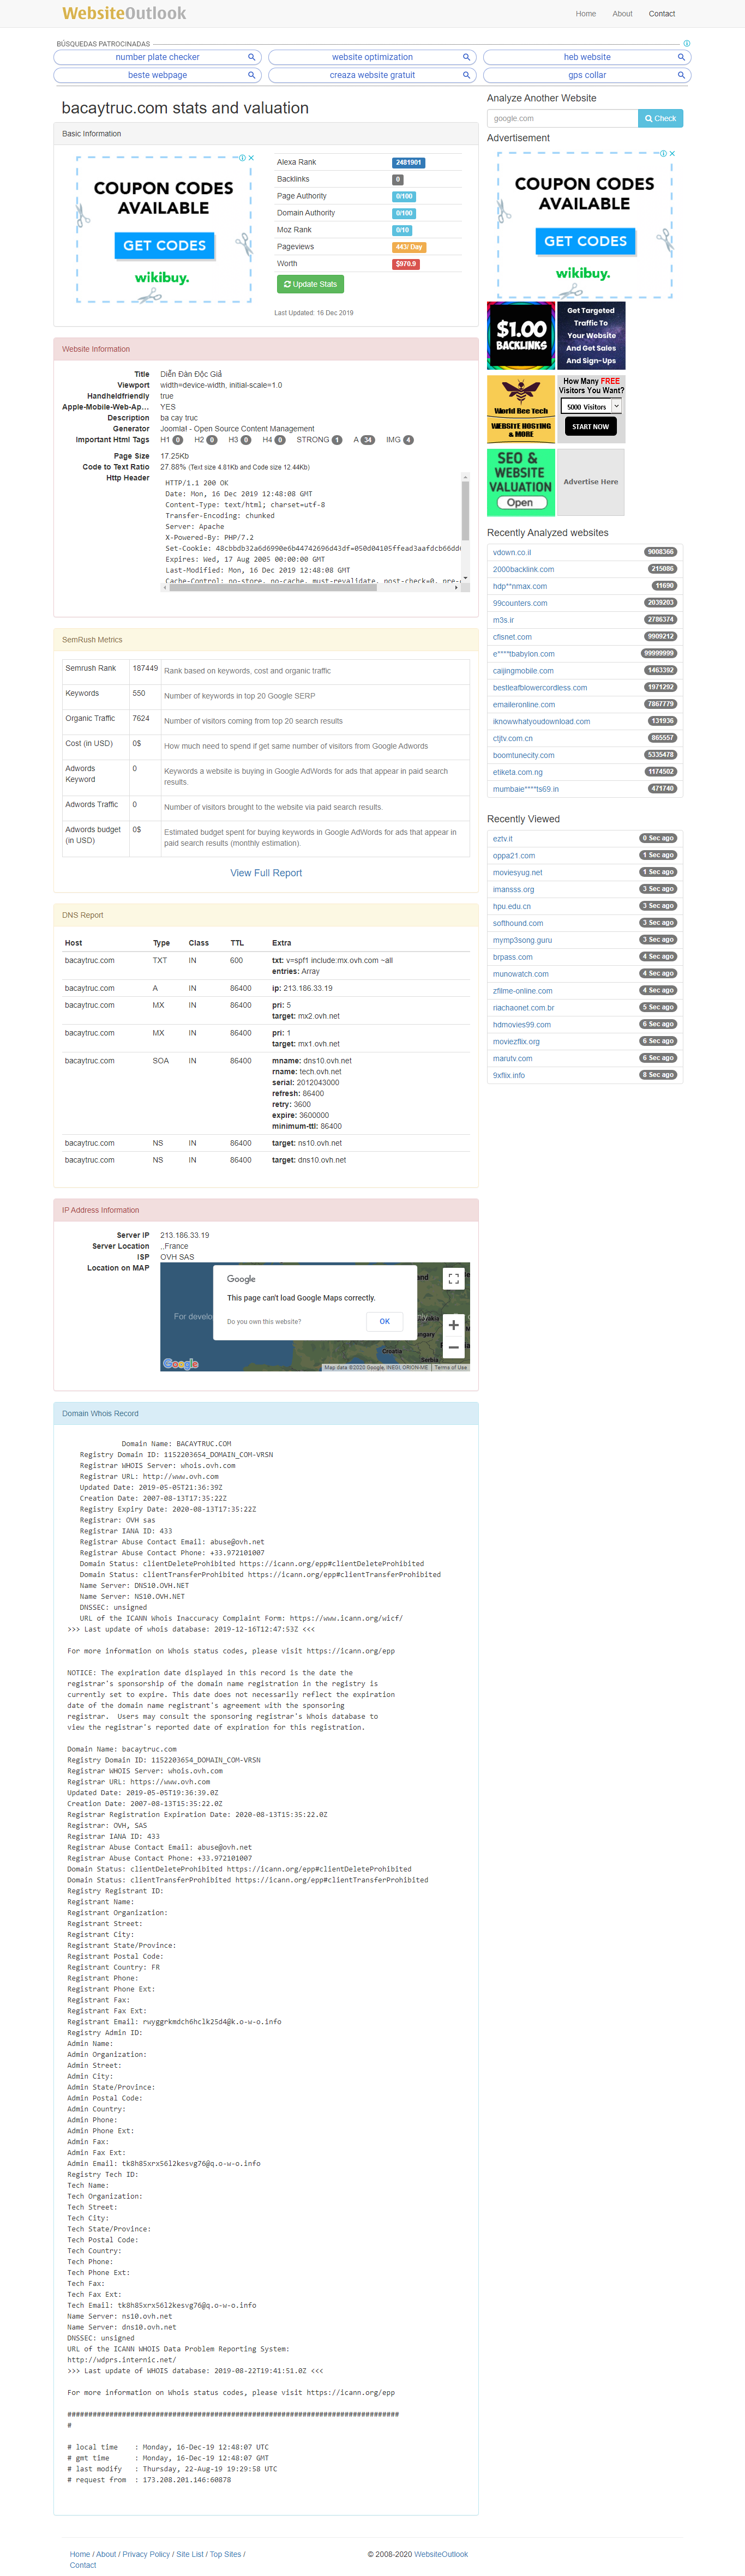
Task: Open 9xflix.info link
Action: [x=509, y=1075]
